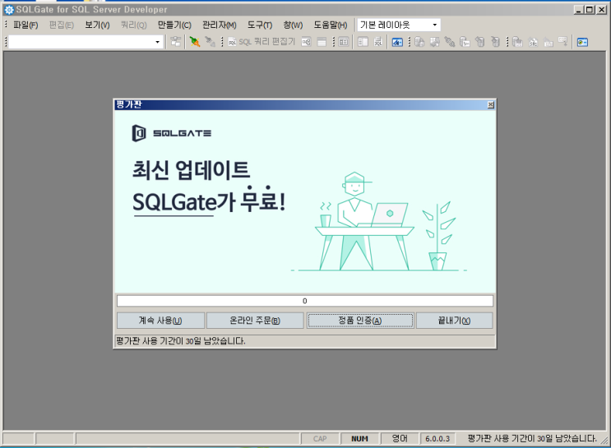
Task: Open the 창(W) menu
Action: [293, 25]
